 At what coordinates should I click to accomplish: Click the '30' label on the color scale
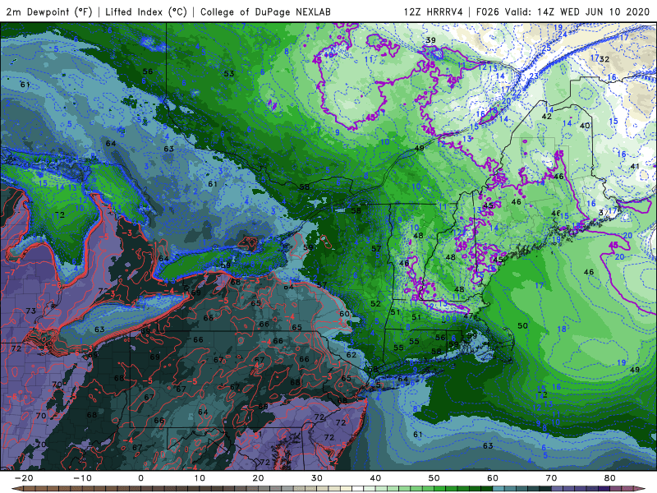(317, 478)
